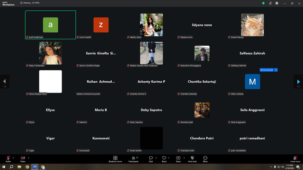This screenshot has width=303, height=170.
Task: Click the Salfaeza Zahirah name tile
Action: pos(252,53)
